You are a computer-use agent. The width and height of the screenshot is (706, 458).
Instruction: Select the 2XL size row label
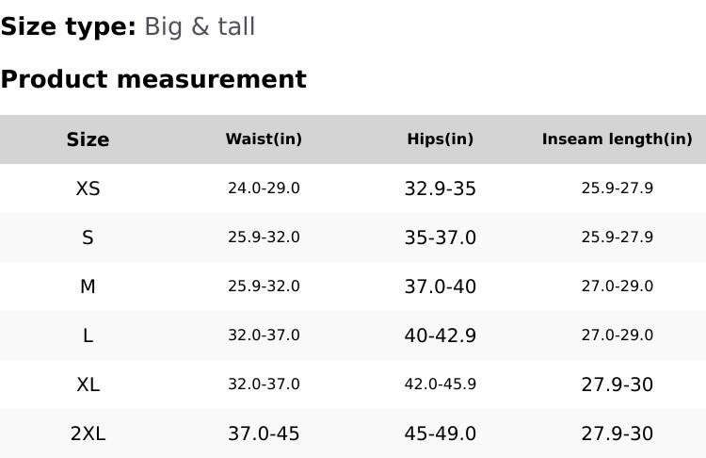point(88,433)
